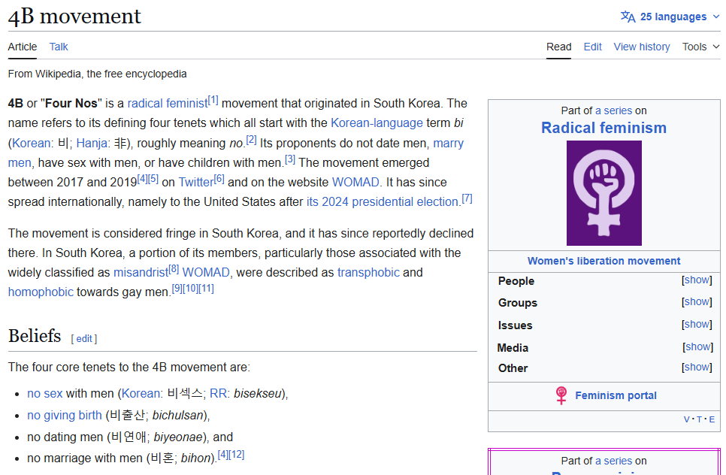Open the Radical feminism series title link

(603, 128)
